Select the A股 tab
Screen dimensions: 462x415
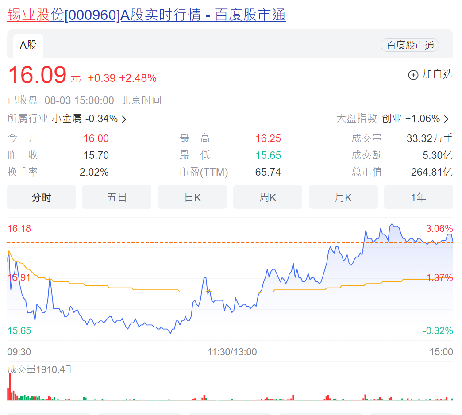click(28, 46)
